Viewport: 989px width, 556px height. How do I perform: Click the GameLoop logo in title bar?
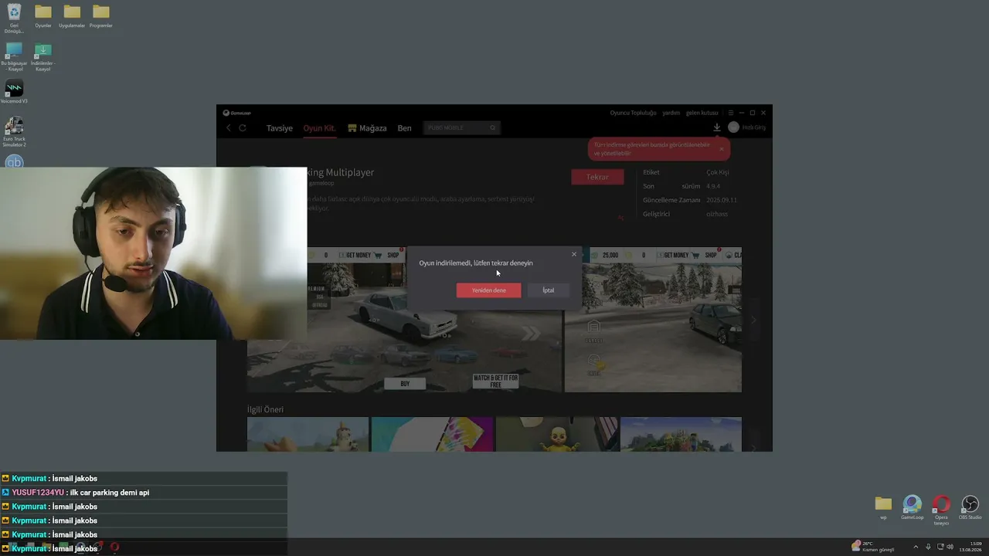pyautogui.click(x=236, y=113)
